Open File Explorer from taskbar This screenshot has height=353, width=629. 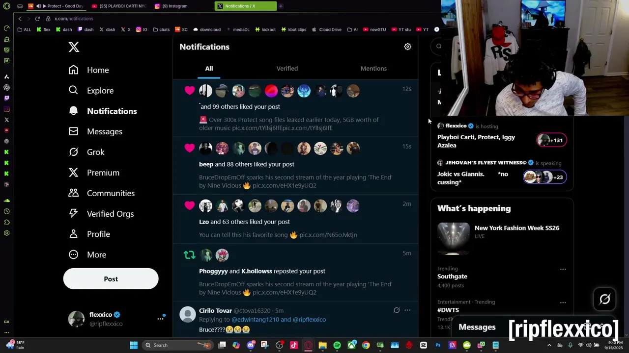[323, 345]
